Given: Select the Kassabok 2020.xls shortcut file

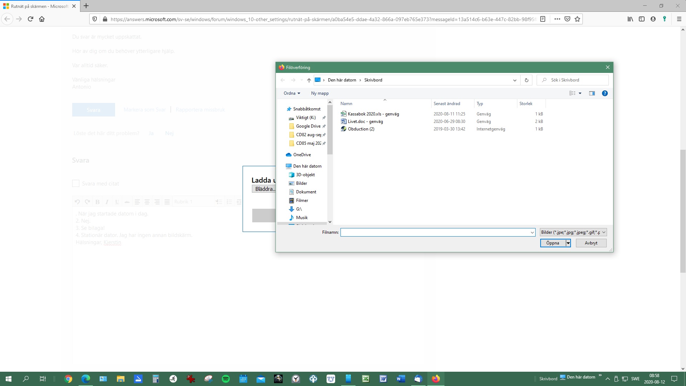Looking at the screenshot, I should [x=373, y=114].
